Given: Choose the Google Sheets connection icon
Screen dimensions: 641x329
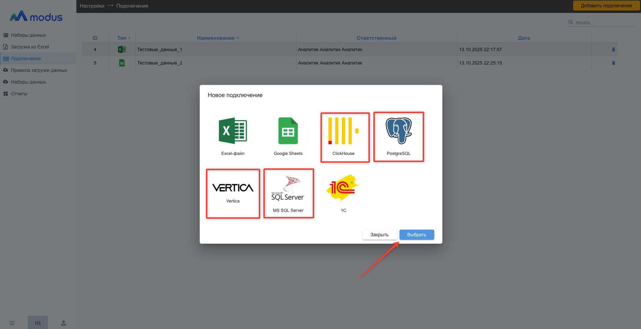Looking at the screenshot, I should [288, 131].
